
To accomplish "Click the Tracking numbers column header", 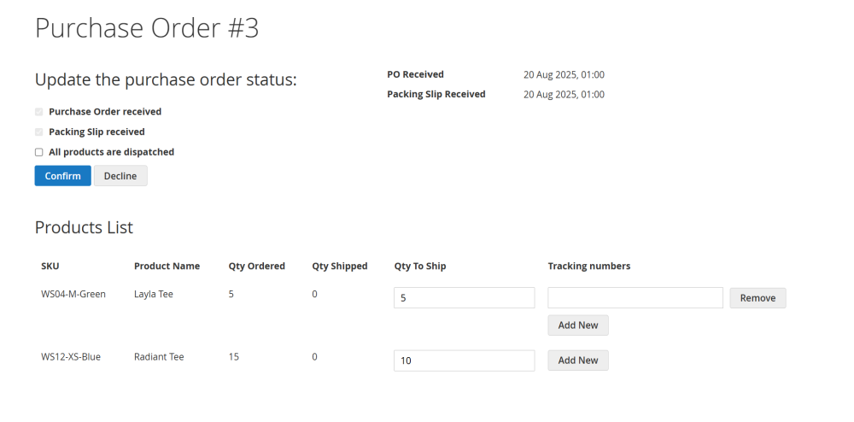I will tap(588, 267).
